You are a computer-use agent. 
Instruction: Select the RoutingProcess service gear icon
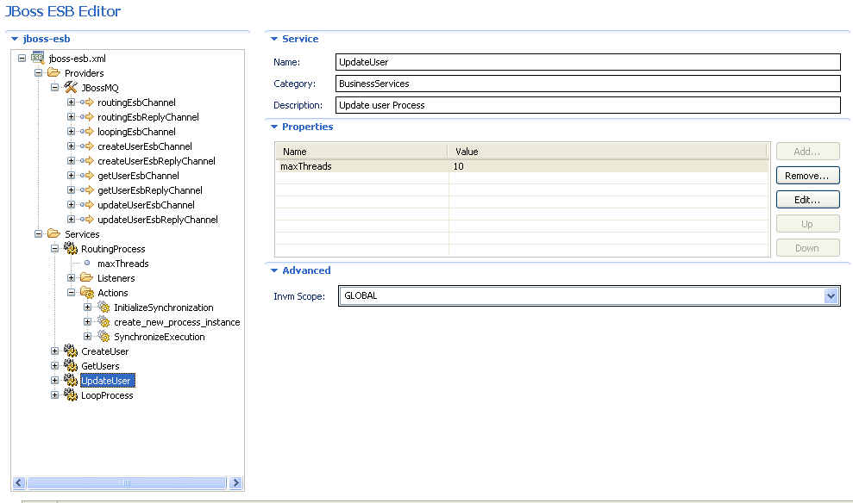click(70, 248)
